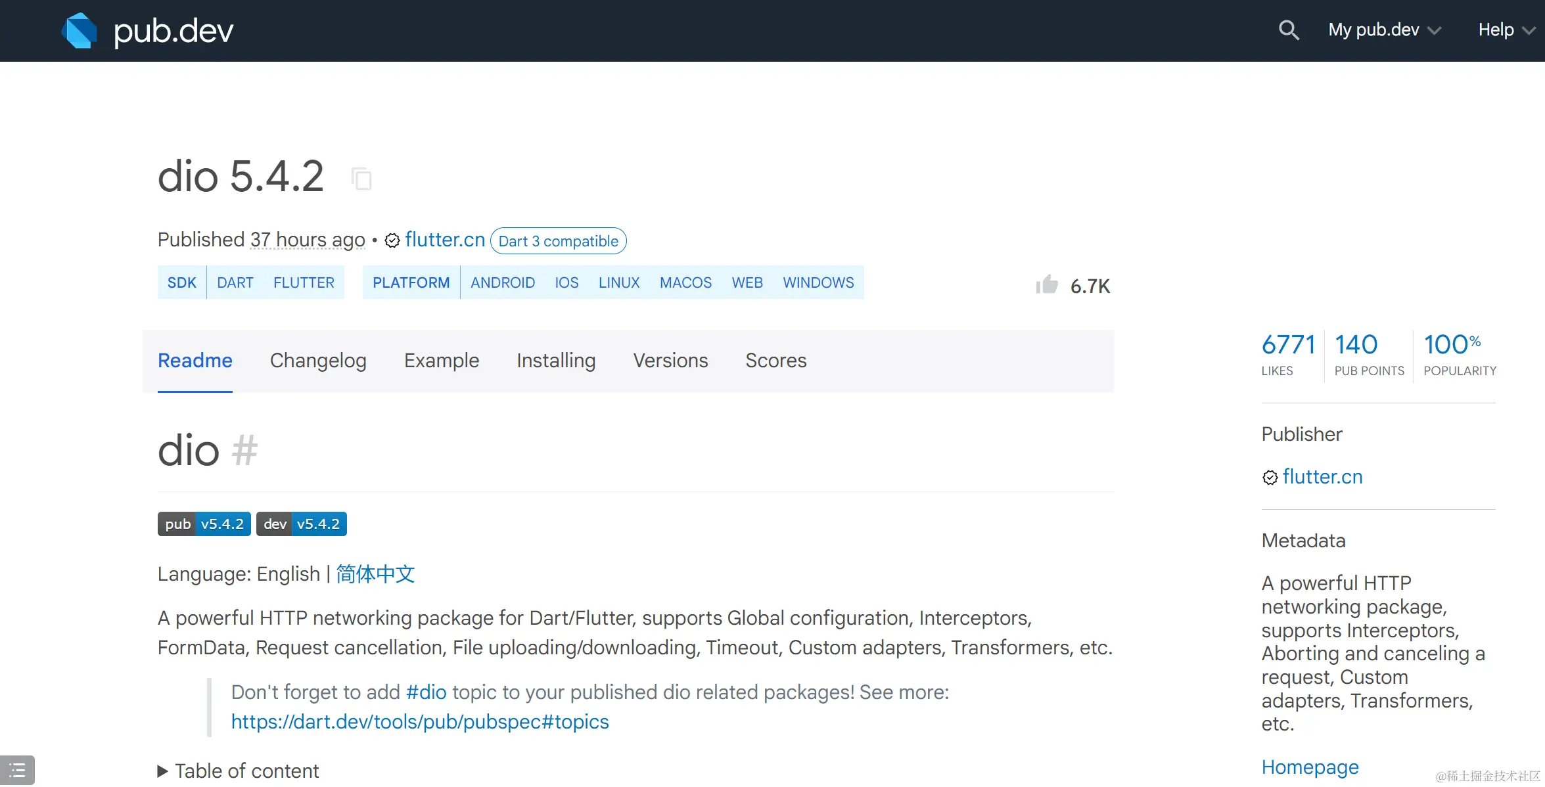Like the package with thumbs-up icon

(1047, 285)
